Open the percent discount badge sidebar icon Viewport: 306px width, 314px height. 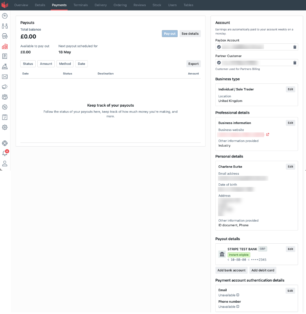click(x=5, y=107)
